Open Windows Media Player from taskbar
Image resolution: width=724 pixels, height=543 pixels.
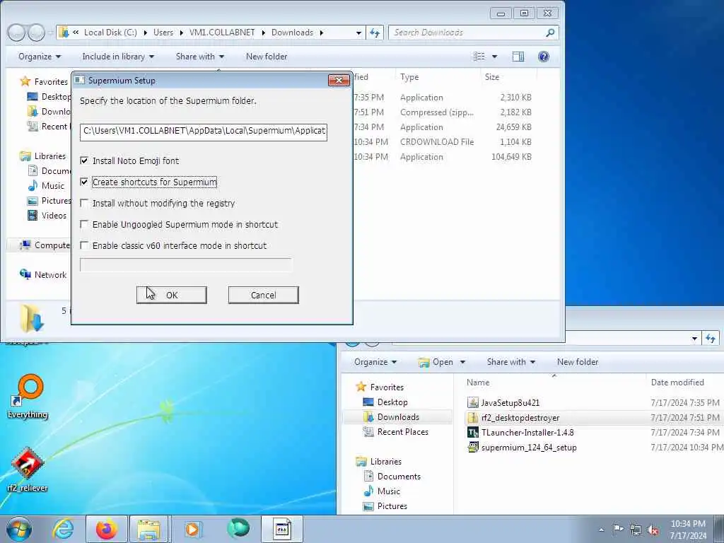[192, 529]
